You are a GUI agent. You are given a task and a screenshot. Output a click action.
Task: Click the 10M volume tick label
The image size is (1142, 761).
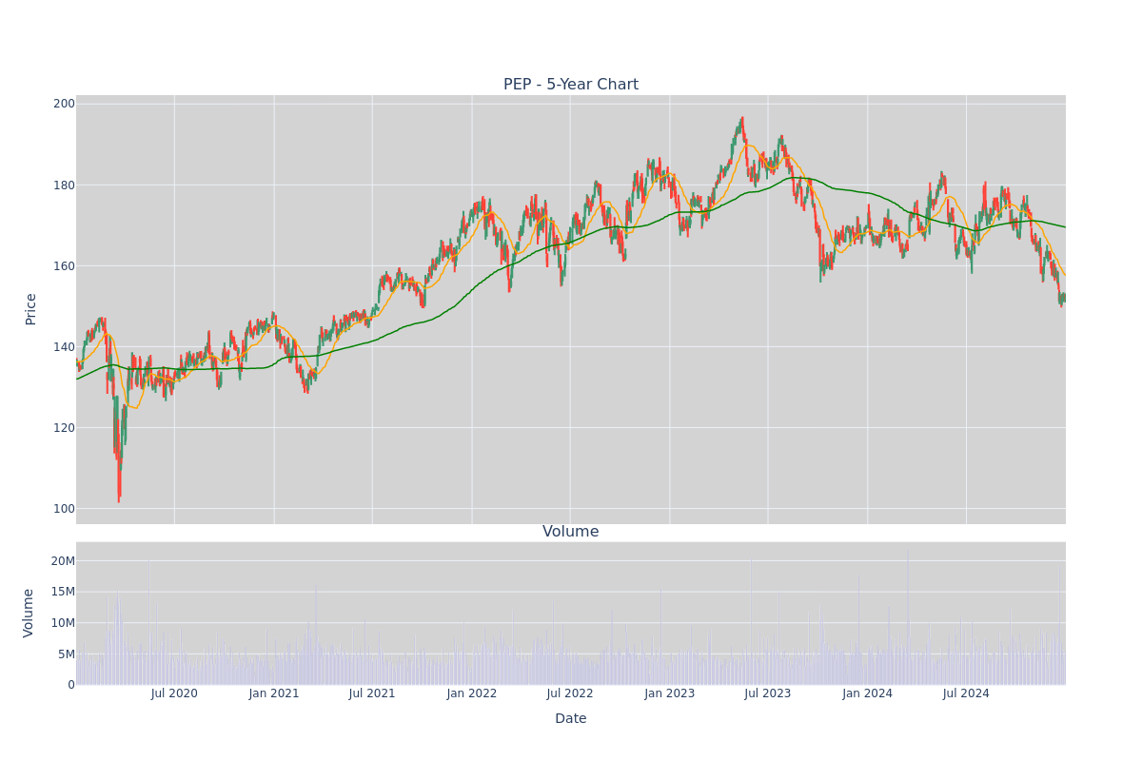click(63, 623)
